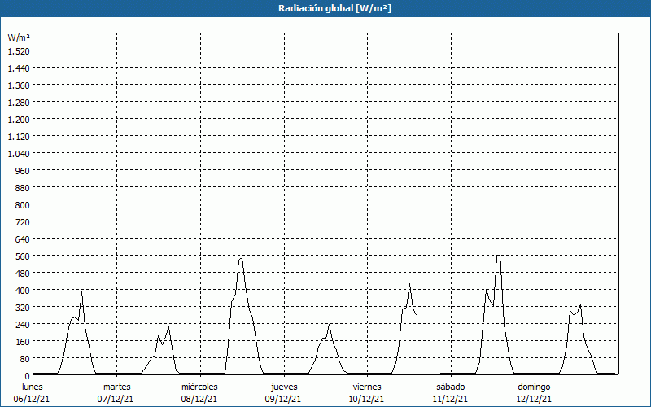Click the 1.440 y-axis value
This screenshot has height=407, width=651.
[x=19, y=68]
